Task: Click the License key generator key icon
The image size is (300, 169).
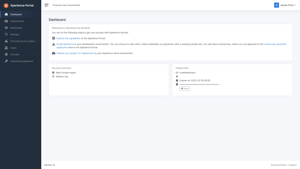Action: pos(6,61)
